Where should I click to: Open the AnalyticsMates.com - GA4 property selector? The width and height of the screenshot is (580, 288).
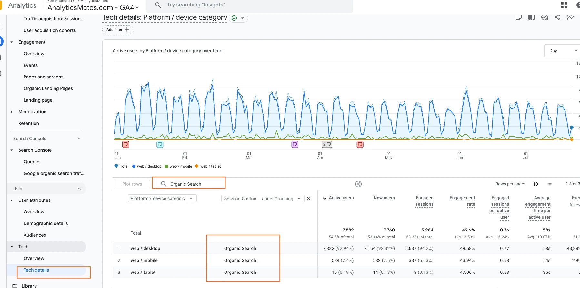click(93, 7)
